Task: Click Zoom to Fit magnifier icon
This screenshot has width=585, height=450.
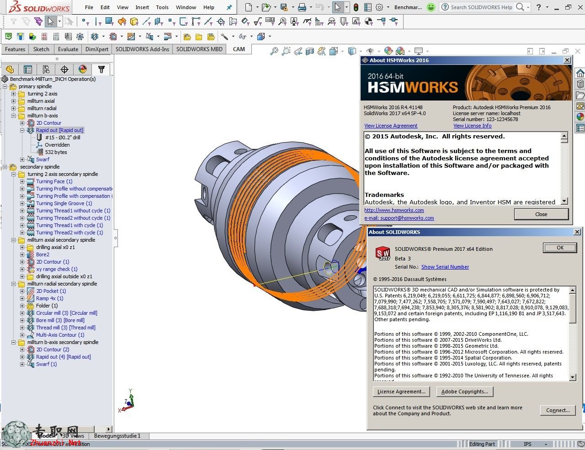Action: coord(274,51)
